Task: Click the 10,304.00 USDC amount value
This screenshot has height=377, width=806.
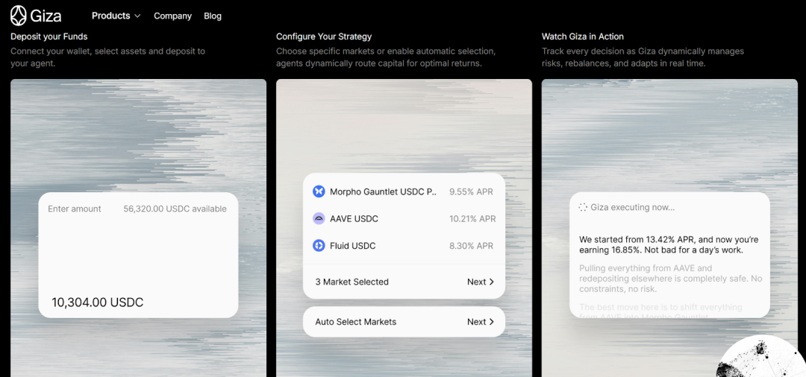Action: [97, 302]
